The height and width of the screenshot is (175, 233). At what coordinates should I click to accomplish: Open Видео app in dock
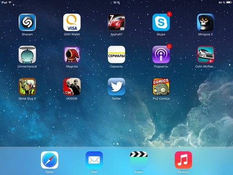[x=139, y=160]
